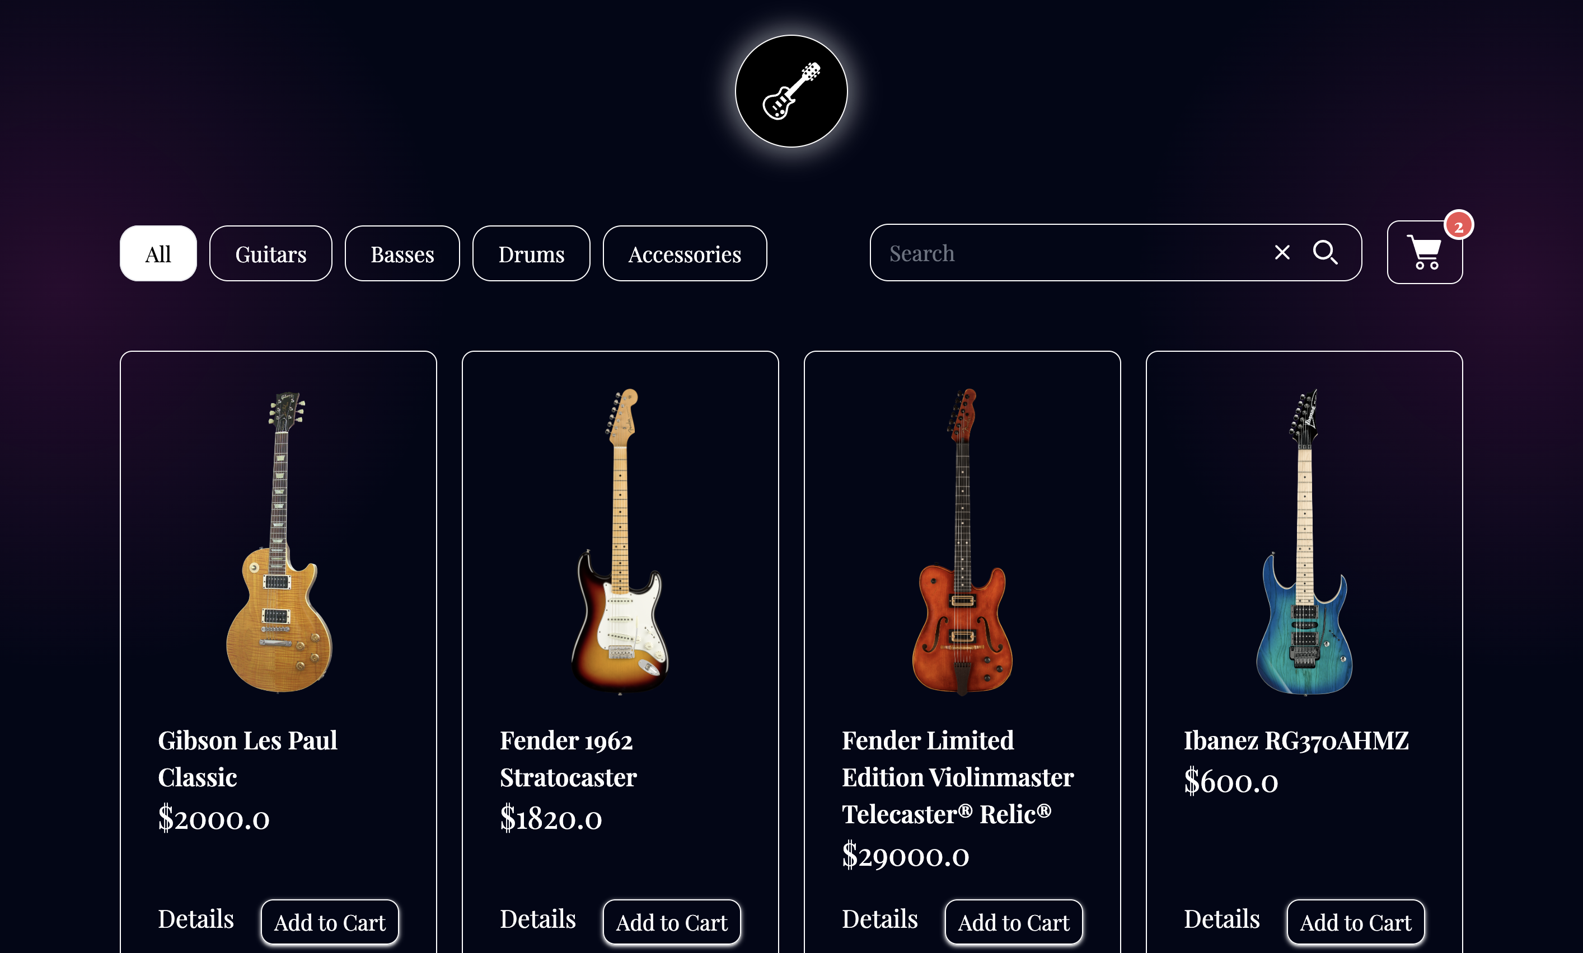
Task: Open Details for Gibson Les Paul Classic
Action: click(195, 919)
